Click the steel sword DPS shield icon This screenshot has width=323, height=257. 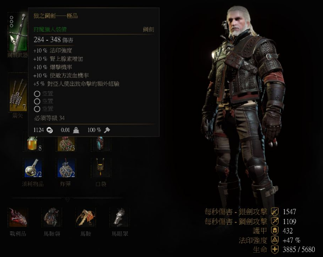tap(275, 221)
